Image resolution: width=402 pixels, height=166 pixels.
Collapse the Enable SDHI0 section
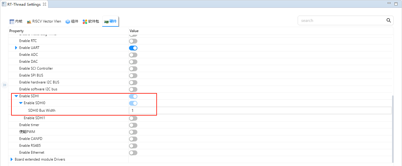21,103
